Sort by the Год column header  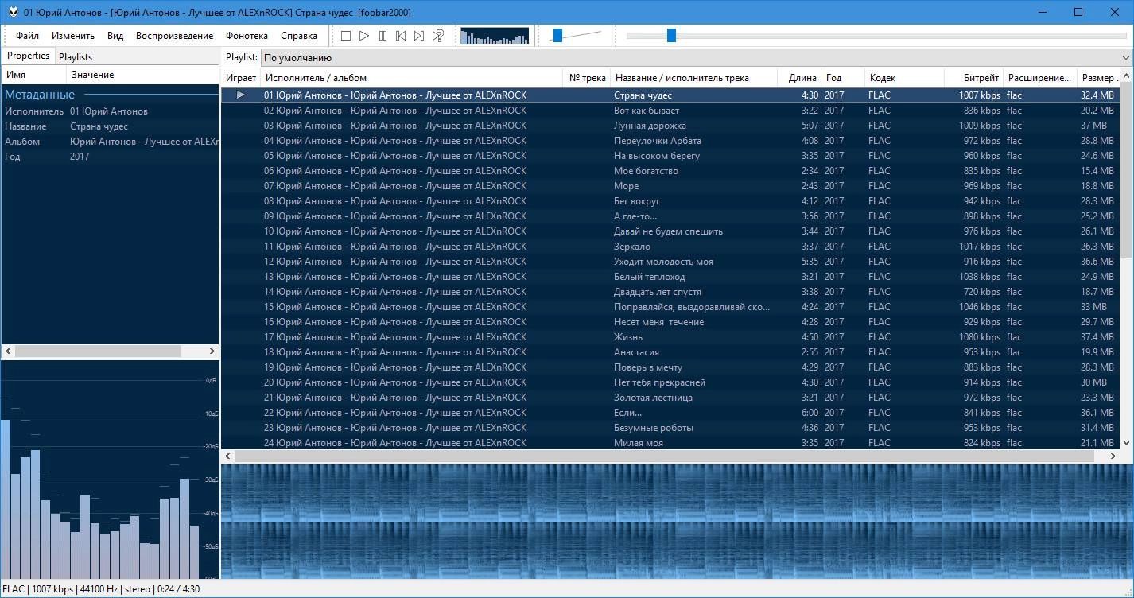coord(843,78)
